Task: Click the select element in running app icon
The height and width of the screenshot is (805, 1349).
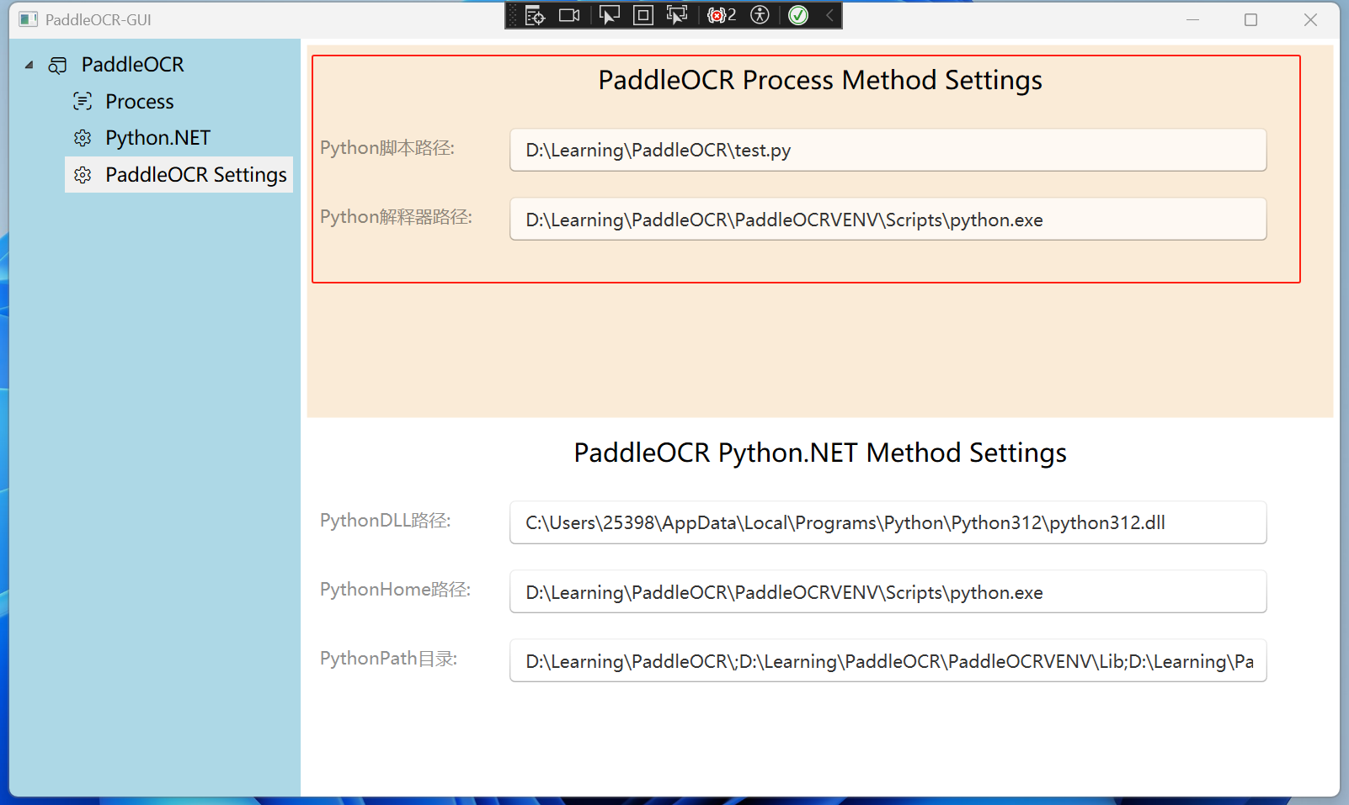Action: (675, 15)
